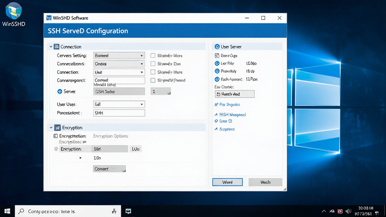Click the search magnifier icon in taskbar
386x217 pixels.
(x=21, y=211)
